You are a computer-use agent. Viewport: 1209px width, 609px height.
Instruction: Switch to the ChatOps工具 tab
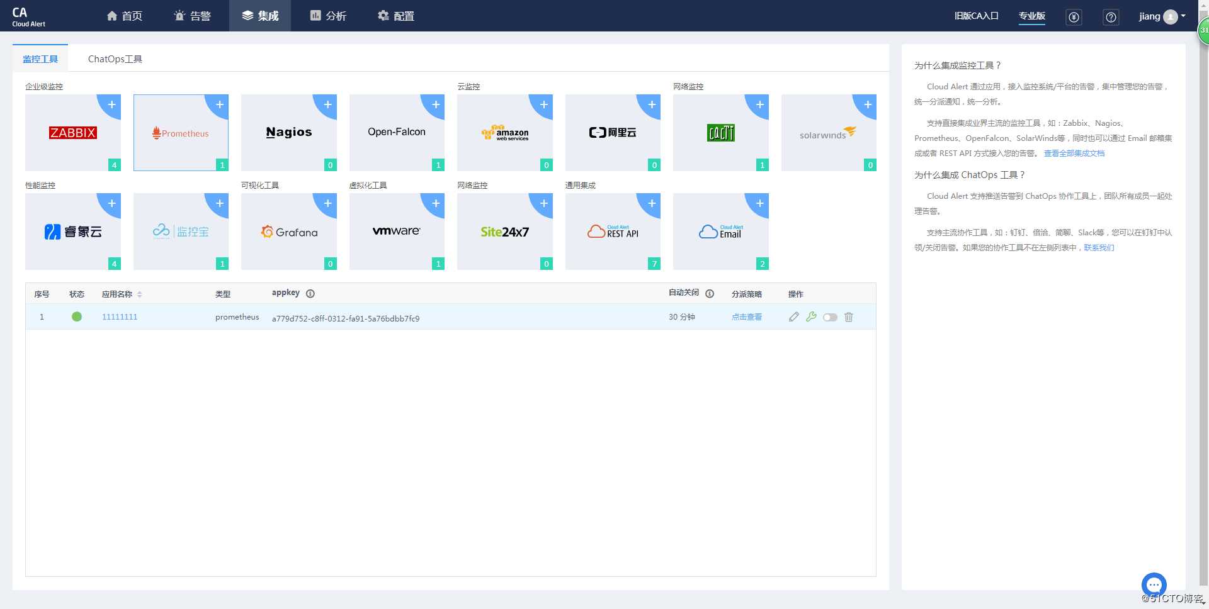[115, 59]
